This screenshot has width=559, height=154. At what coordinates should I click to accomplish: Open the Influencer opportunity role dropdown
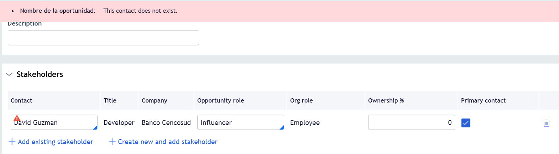tap(241, 122)
